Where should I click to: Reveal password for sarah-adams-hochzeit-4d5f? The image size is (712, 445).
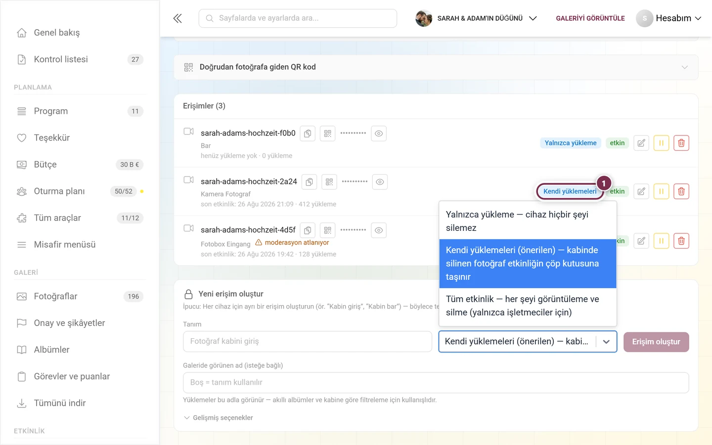379,230
